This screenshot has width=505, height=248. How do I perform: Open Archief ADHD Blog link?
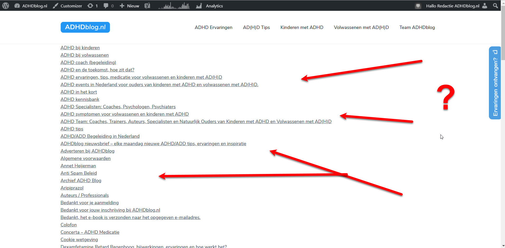[x=81, y=181]
